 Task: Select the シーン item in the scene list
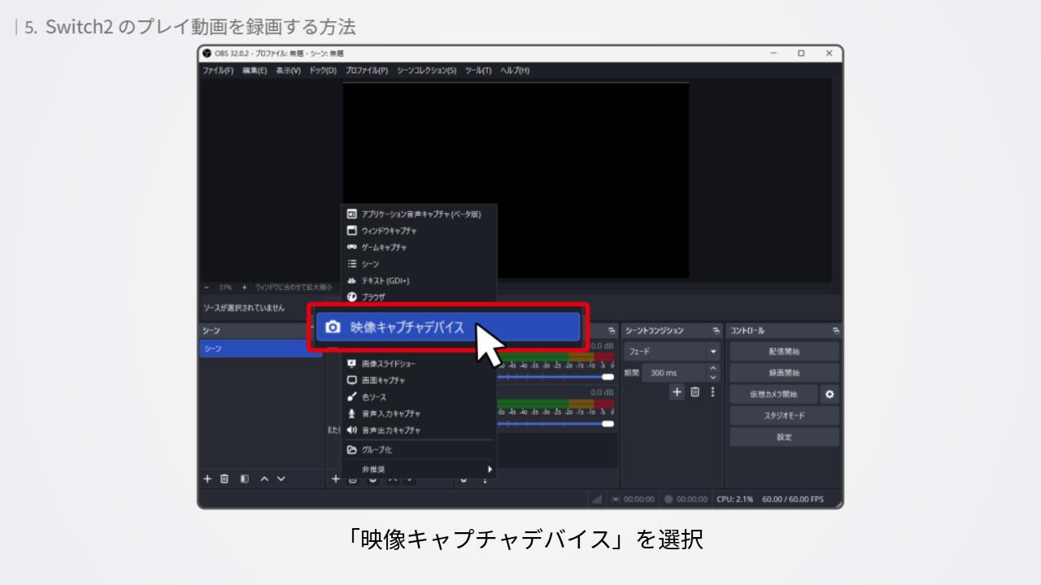point(259,349)
